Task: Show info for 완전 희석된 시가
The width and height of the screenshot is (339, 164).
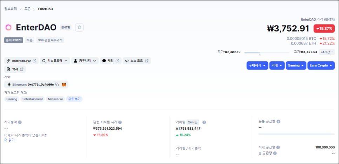Action: pyautogui.click(x=120, y=122)
